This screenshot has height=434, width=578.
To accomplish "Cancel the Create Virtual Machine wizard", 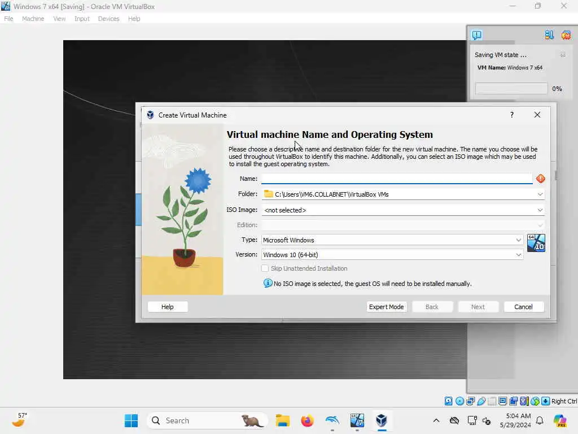I will click(x=523, y=307).
